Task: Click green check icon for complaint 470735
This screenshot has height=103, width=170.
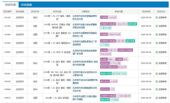Action: pyautogui.click(x=157, y=82)
